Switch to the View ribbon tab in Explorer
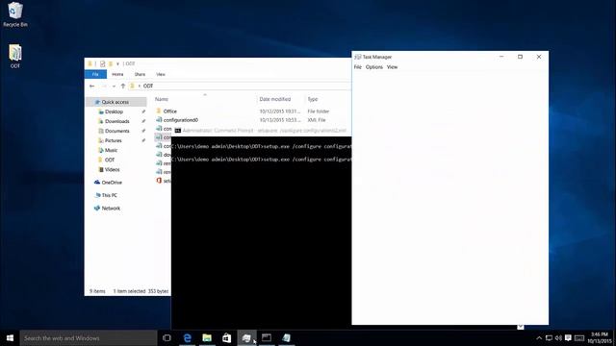Image resolution: width=616 pixels, height=346 pixels. (161, 74)
